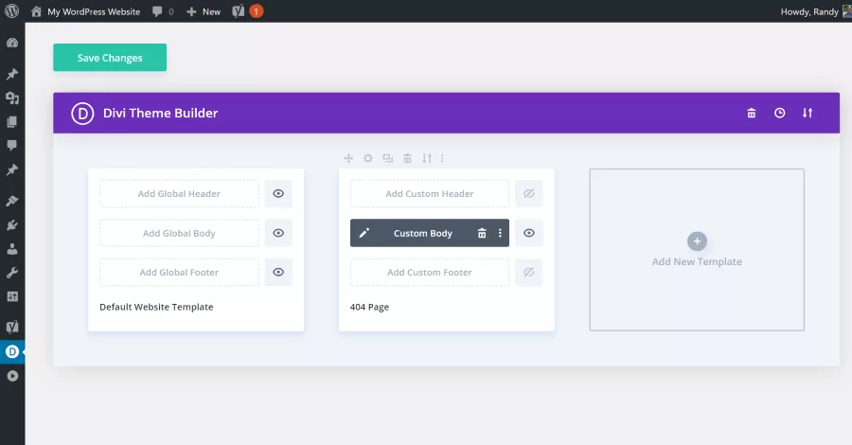Screen dimensions: 852x445
Task: Add a Global Body
Action: (x=179, y=233)
